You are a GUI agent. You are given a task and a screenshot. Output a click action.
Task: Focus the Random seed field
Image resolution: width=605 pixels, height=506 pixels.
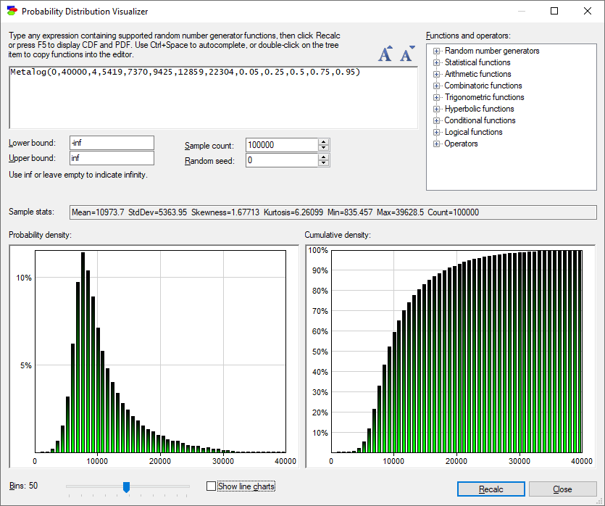click(x=282, y=160)
